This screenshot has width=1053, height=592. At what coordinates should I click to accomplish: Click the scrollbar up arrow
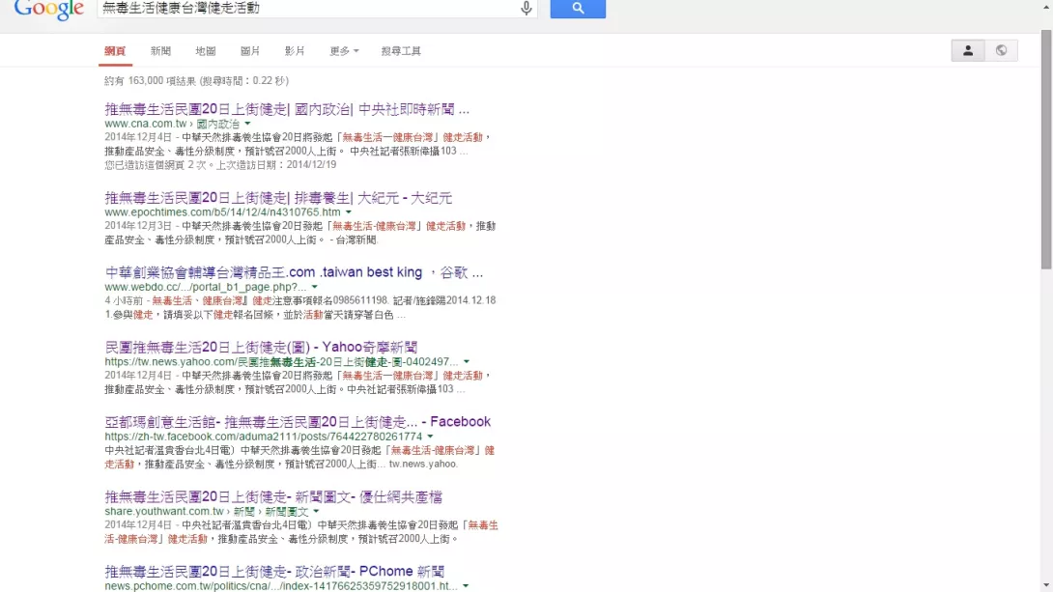[x=1046, y=7]
